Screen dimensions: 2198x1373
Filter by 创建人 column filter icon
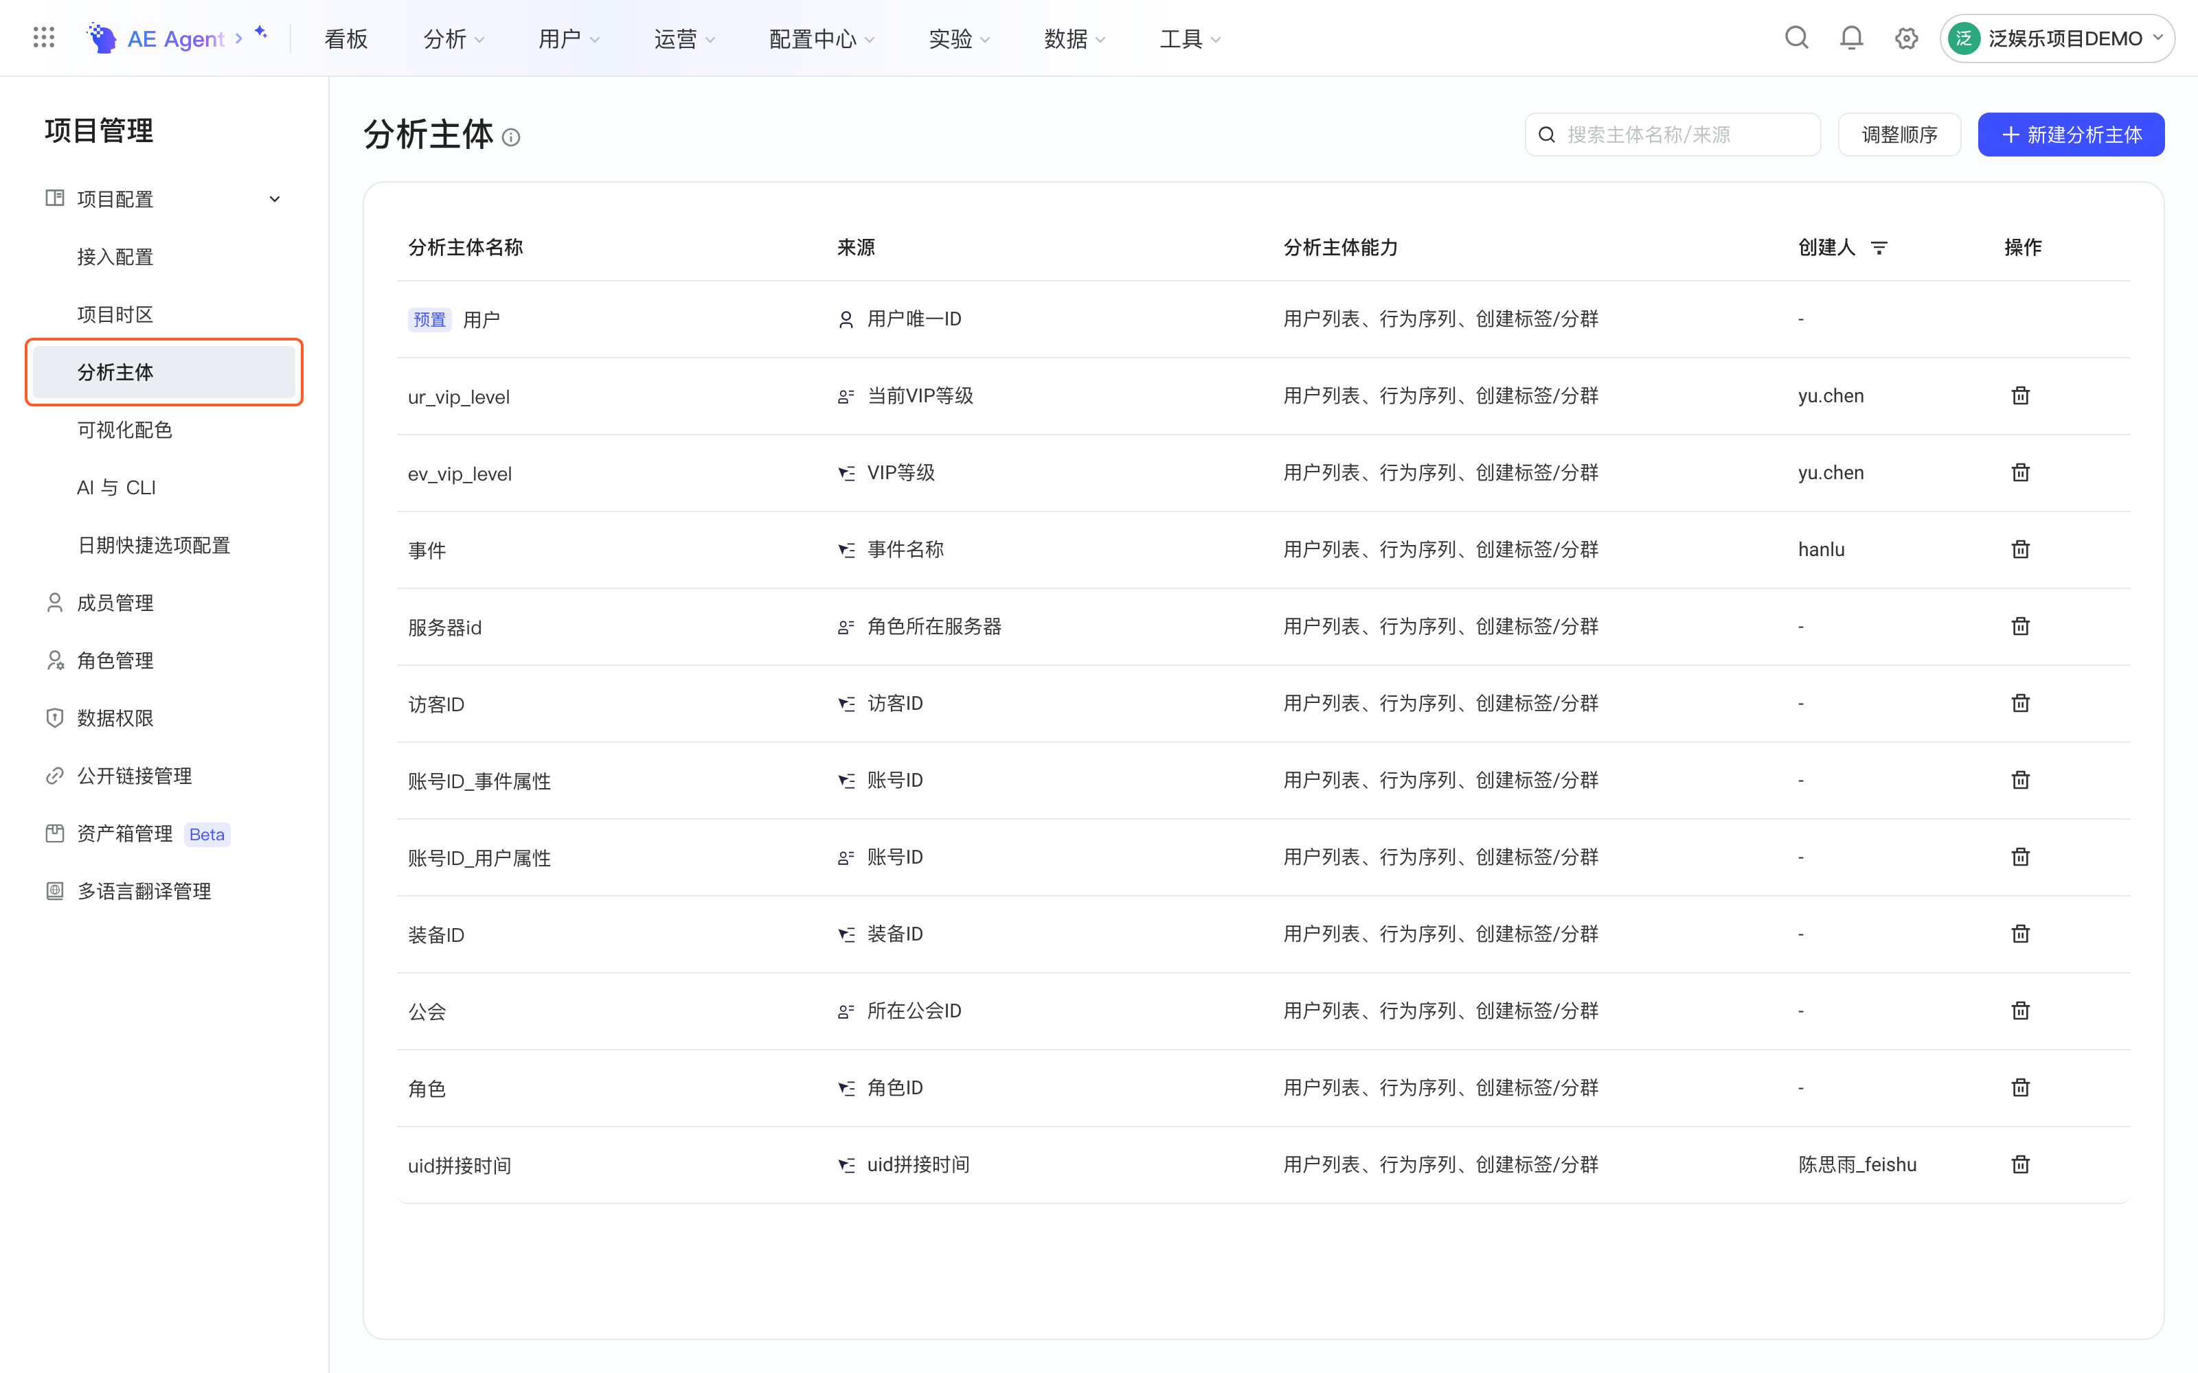click(1879, 247)
